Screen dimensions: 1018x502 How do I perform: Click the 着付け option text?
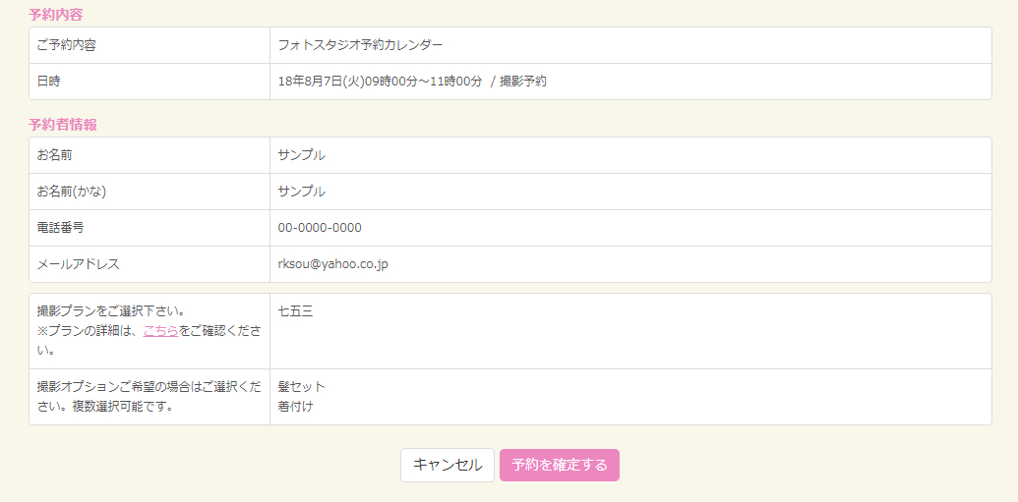coord(296,406)
